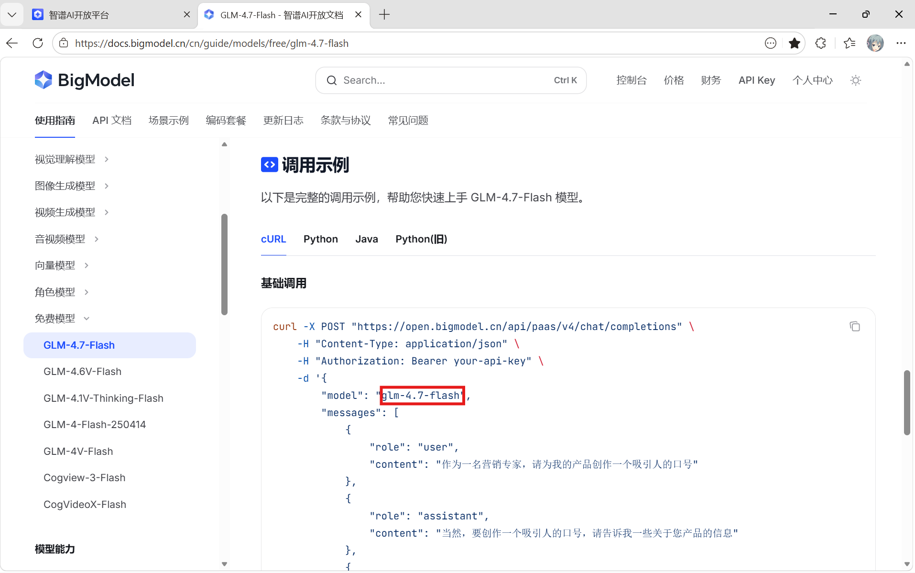Select the 更新日志 nav tab
The height and width of the screenshot is (573, 915).
click(283, 121)
